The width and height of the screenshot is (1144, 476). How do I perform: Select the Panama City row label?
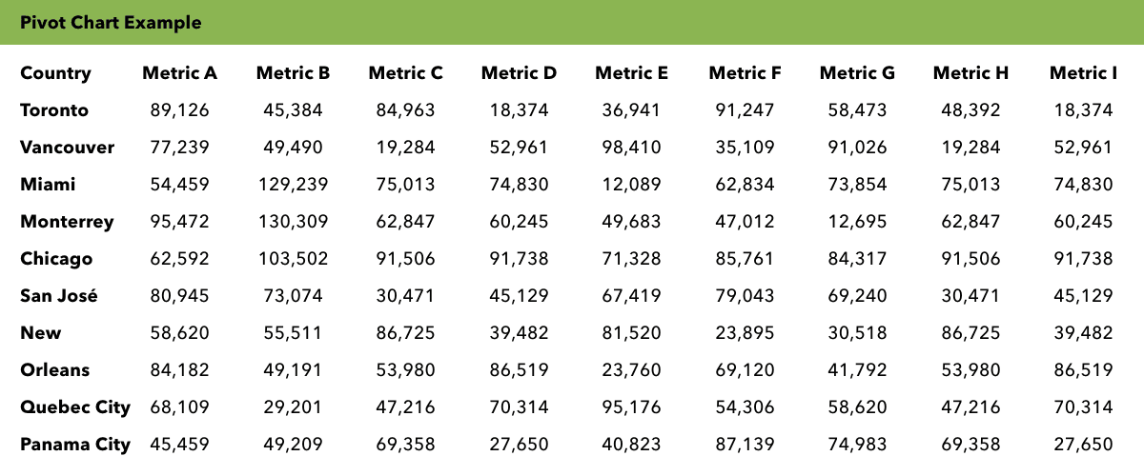pyautogui.click(x=74, y=445)
